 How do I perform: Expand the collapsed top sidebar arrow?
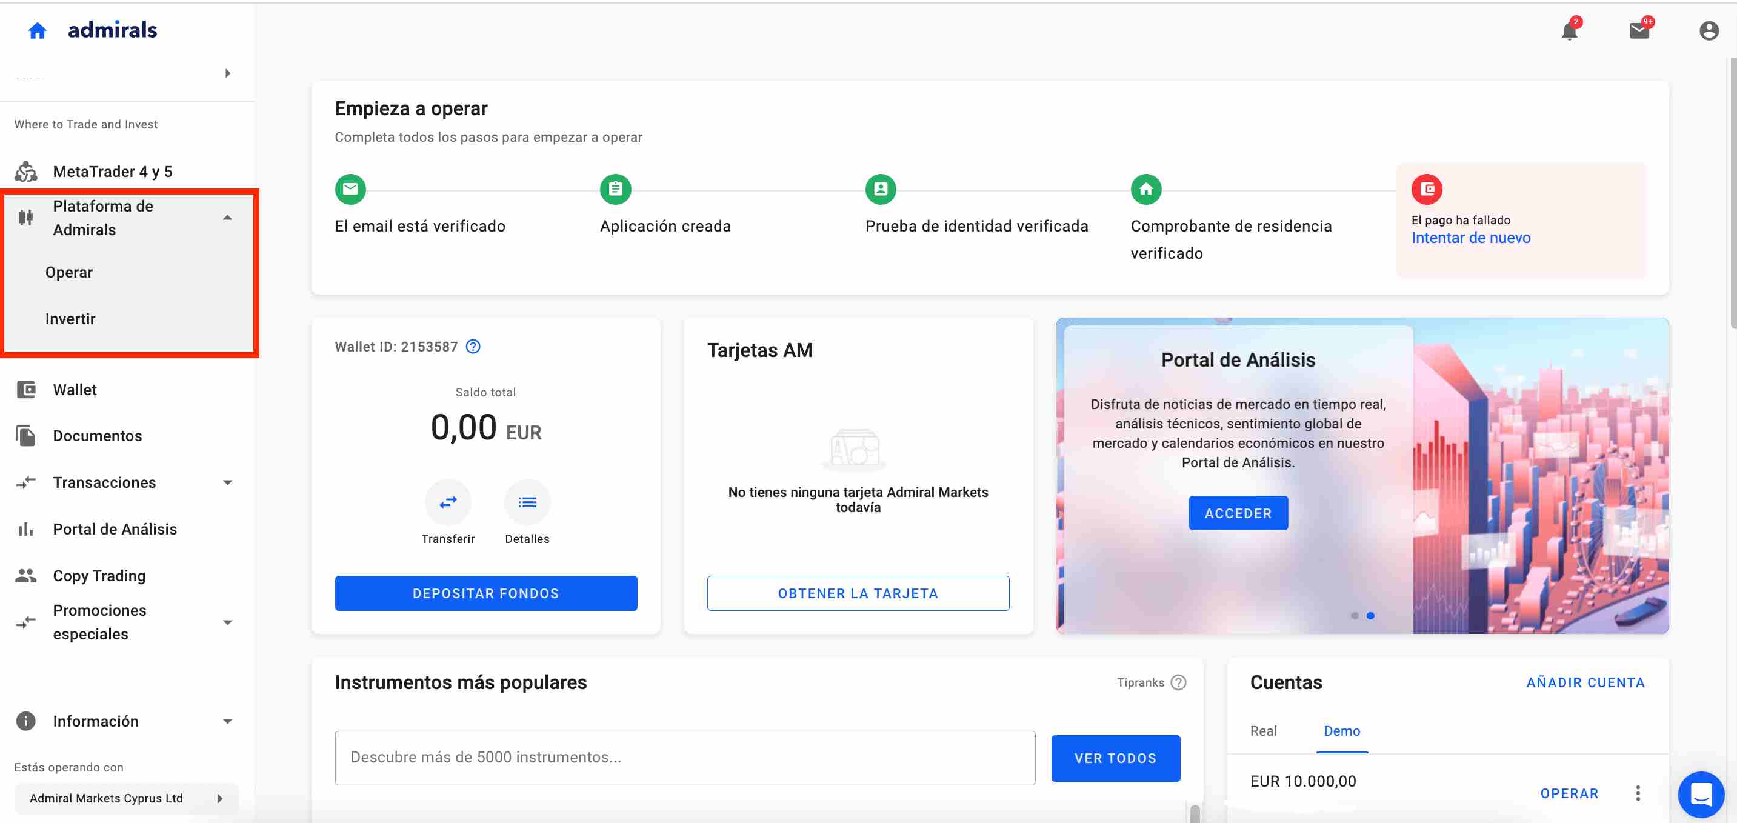point(228,73)
